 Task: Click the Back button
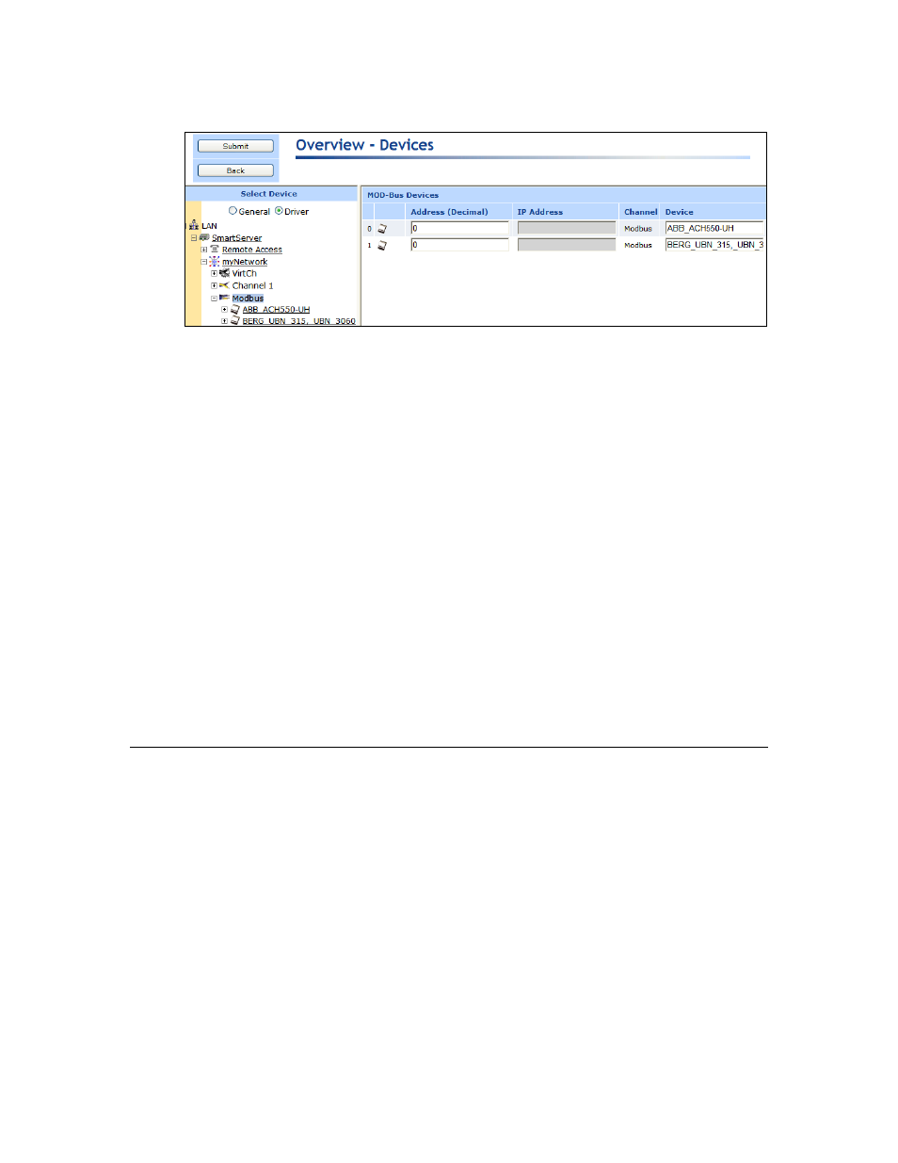coord(235,170)
